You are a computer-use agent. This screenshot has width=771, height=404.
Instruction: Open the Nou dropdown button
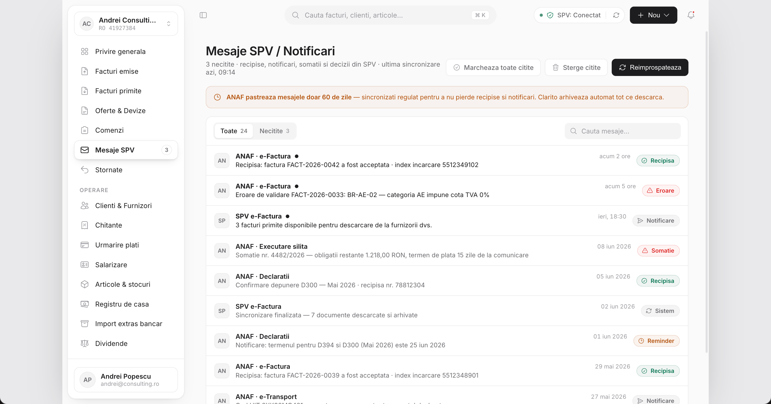[653, 15]
